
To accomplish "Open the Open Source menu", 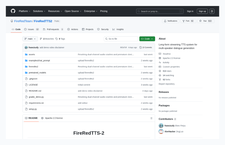I will pyautogui.click(x=73, y=11).
